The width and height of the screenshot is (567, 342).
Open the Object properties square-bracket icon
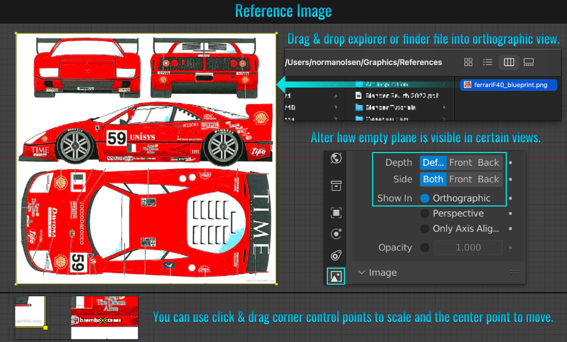pos(336,213)
